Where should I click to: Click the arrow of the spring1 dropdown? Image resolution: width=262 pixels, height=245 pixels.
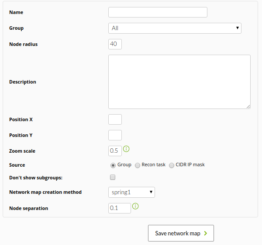click(151, 192)
